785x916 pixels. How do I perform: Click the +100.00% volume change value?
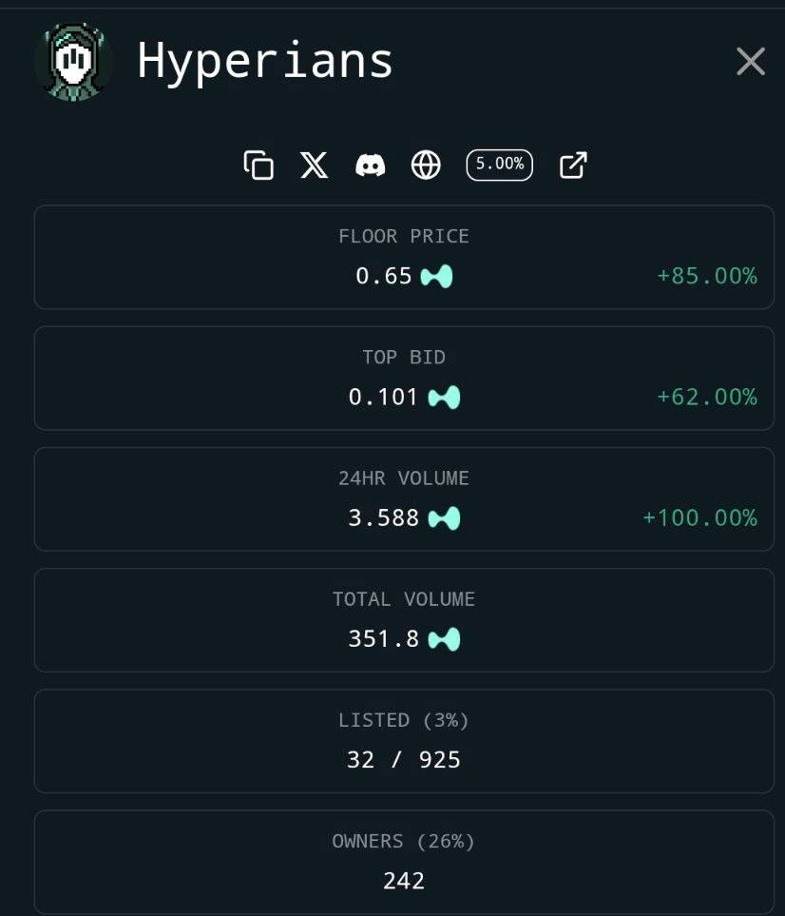click(x=699, y=517)
